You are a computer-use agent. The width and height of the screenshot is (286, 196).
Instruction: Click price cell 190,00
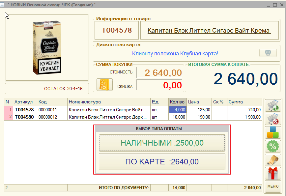pos(199,117)
